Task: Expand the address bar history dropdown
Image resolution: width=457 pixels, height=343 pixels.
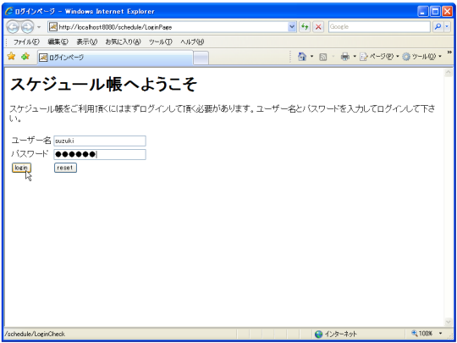Action: coord(292,27)
